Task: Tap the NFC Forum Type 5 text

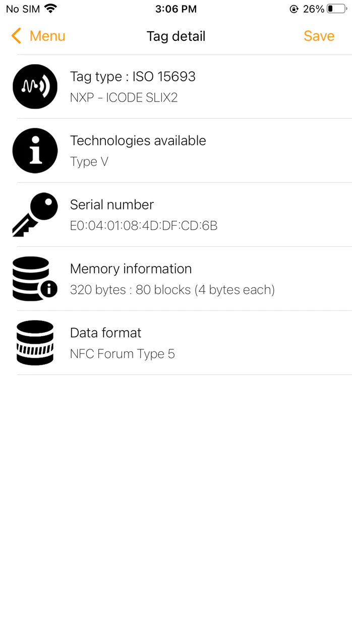Action: point(123,354)
